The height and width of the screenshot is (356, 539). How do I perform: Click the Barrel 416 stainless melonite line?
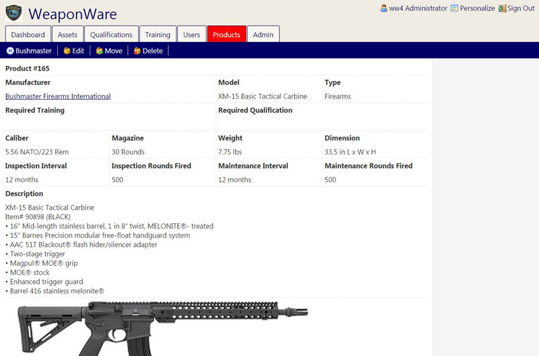[x=55, y=291]
